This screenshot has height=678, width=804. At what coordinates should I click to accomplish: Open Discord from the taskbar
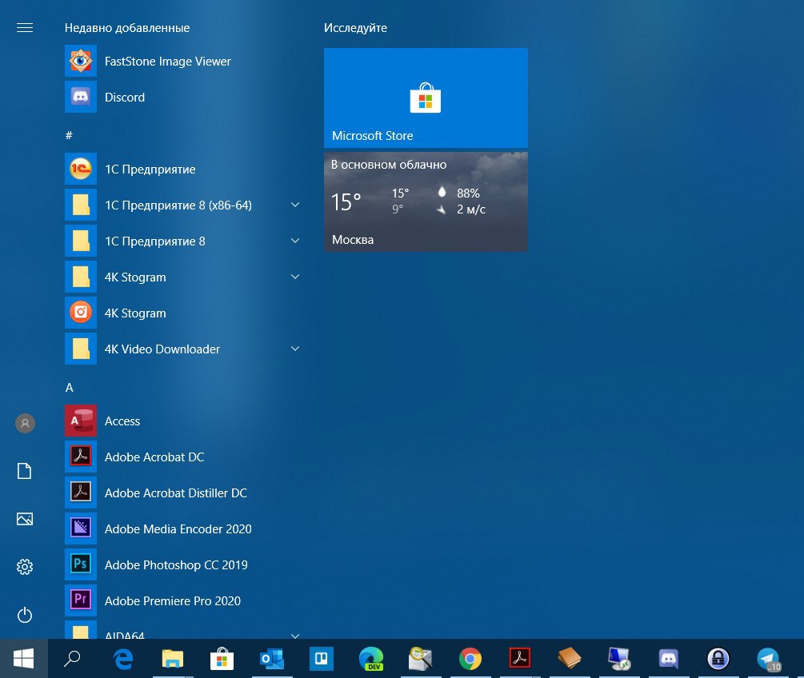tap(669, 659)
